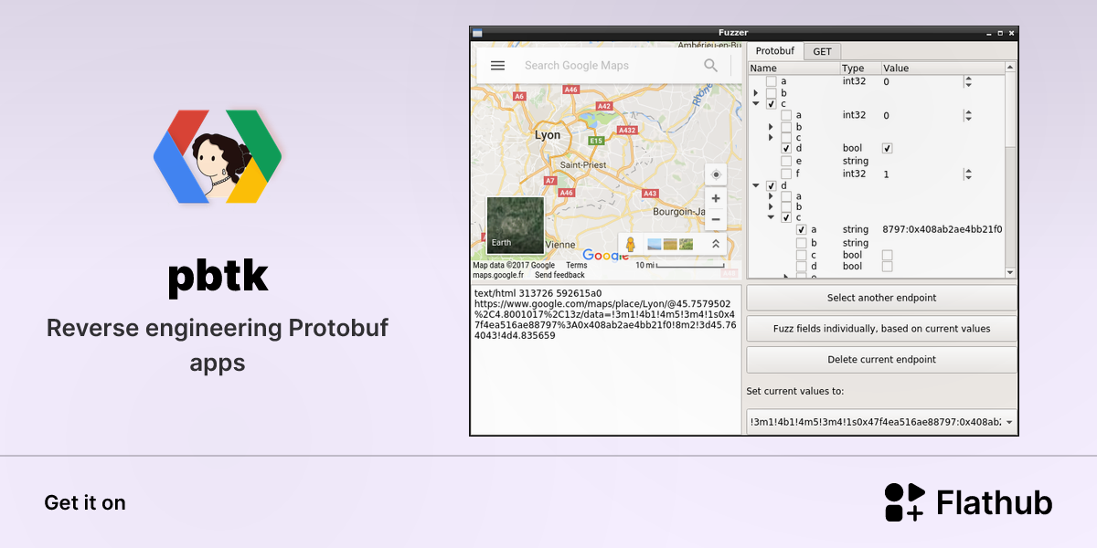Collapse the expanded c node inside d

click(771, 217)
